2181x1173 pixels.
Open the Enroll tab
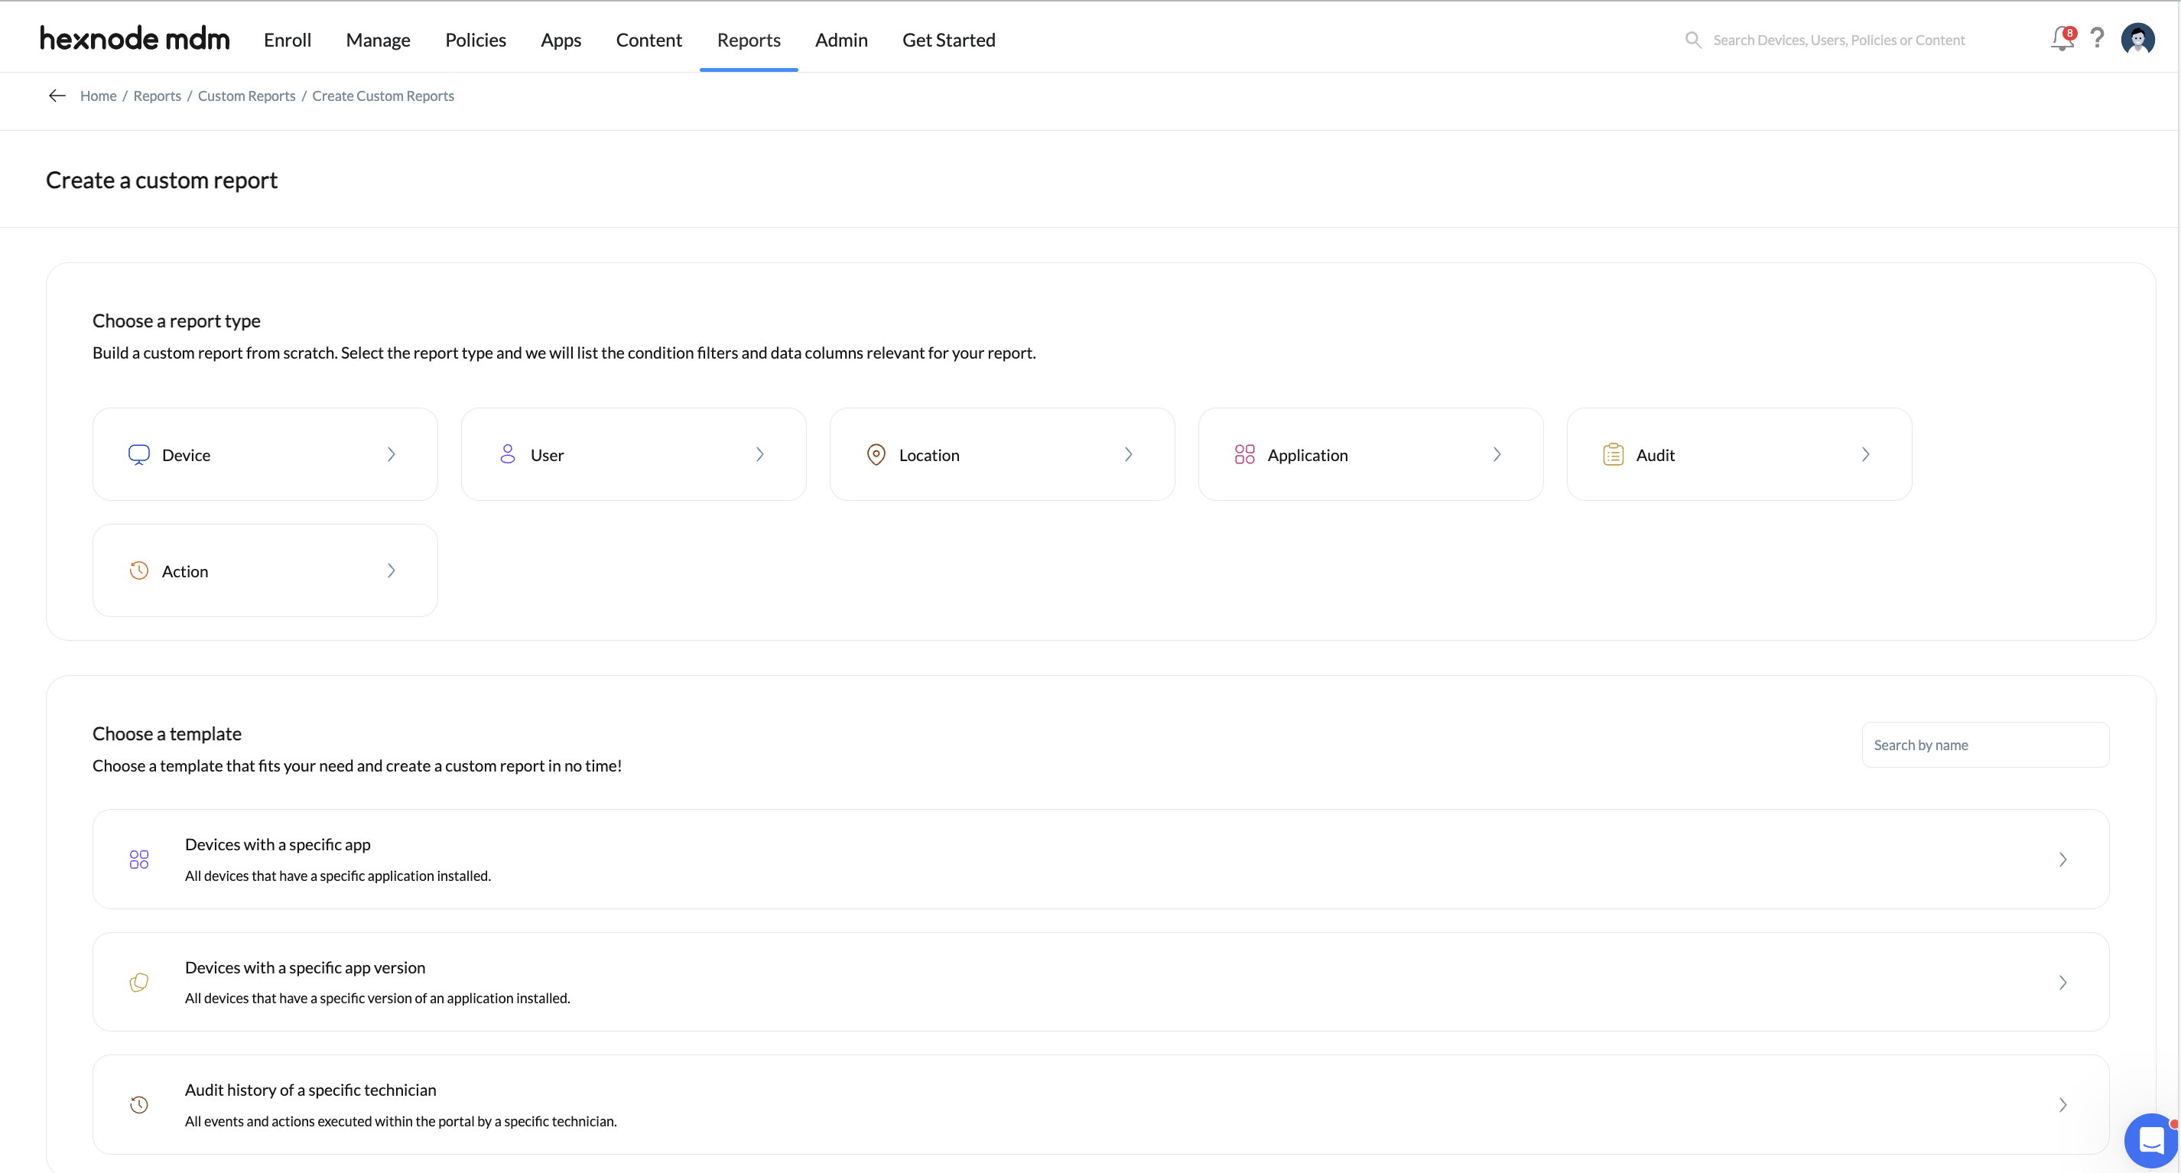pos(288,40)
